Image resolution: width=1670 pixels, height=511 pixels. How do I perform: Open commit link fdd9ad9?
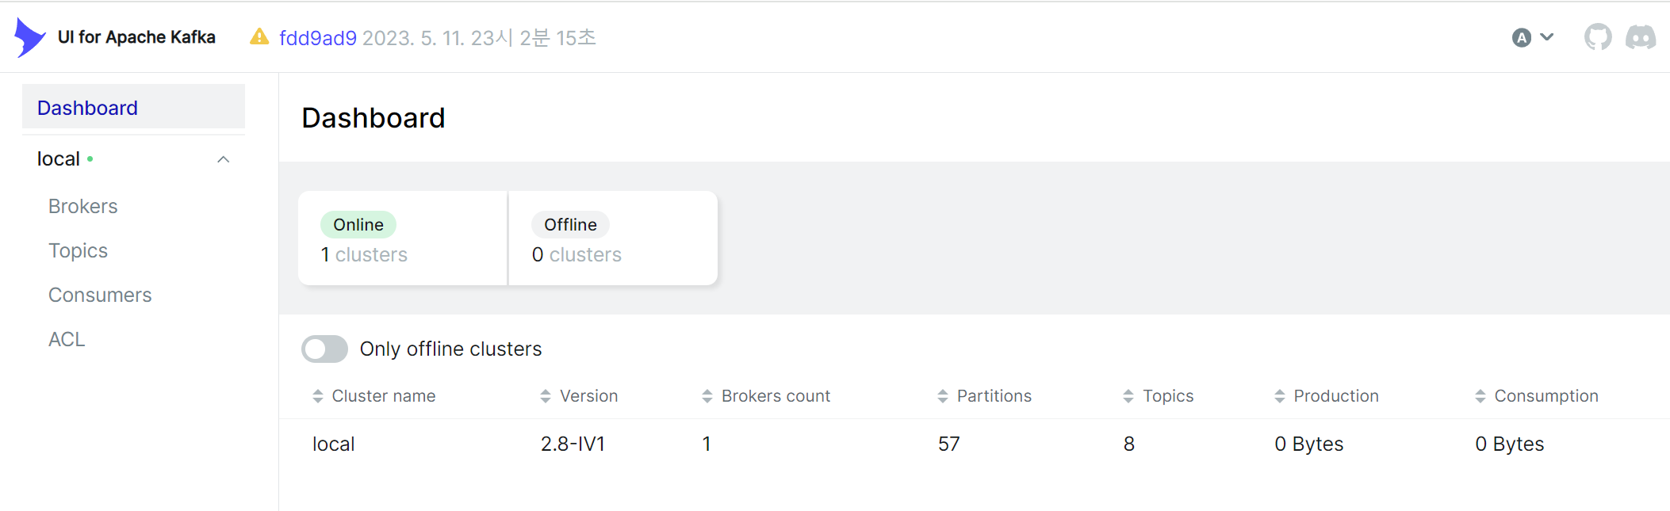(318, 38)
